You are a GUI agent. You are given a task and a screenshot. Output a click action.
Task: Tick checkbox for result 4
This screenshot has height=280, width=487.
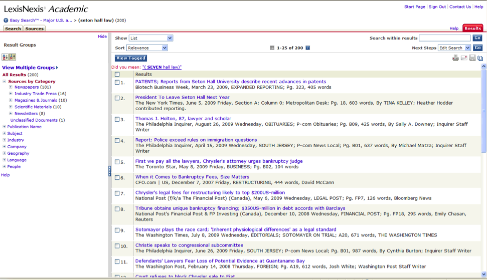click(x=117, y=141)
